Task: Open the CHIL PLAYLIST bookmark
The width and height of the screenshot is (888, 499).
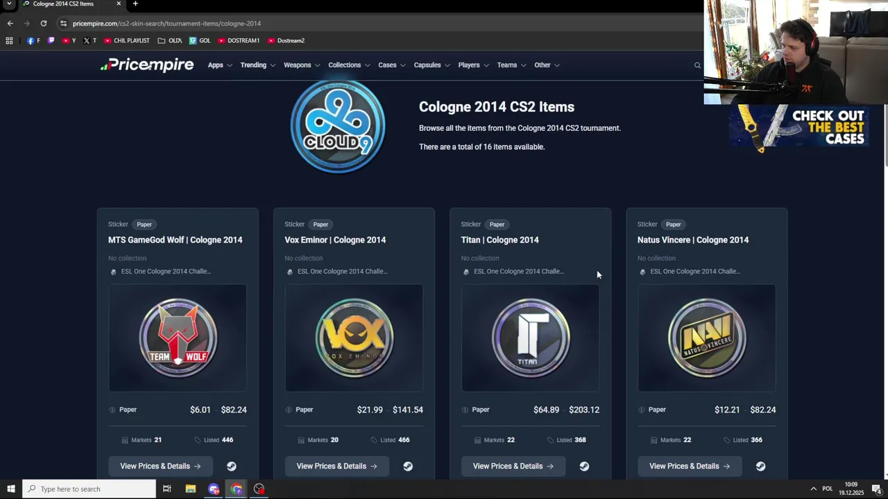Action: click(x=127, y=40)
